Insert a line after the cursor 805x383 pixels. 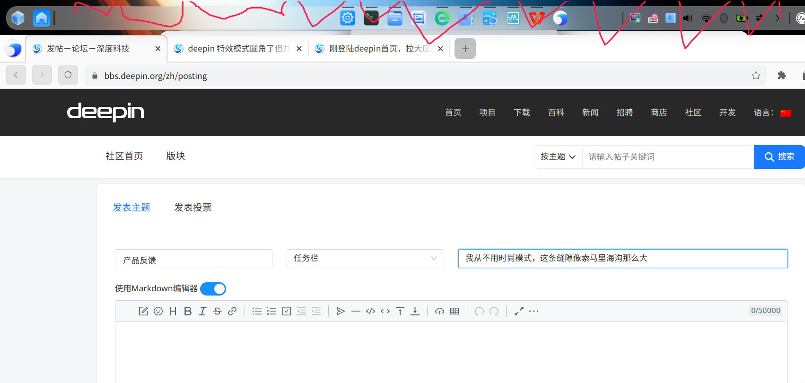coord(415,311)
